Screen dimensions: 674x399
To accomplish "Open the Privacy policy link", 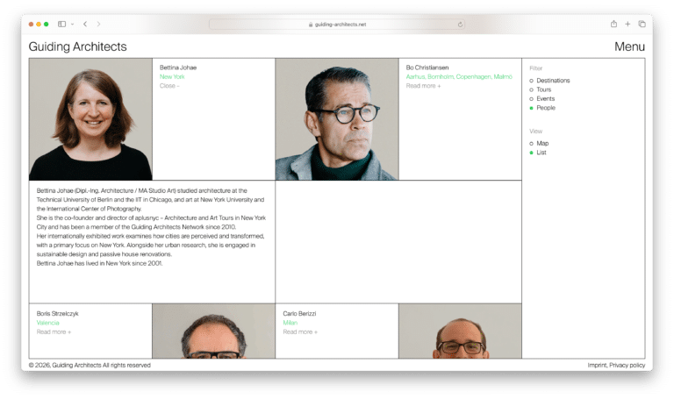I will pos(627,365).
